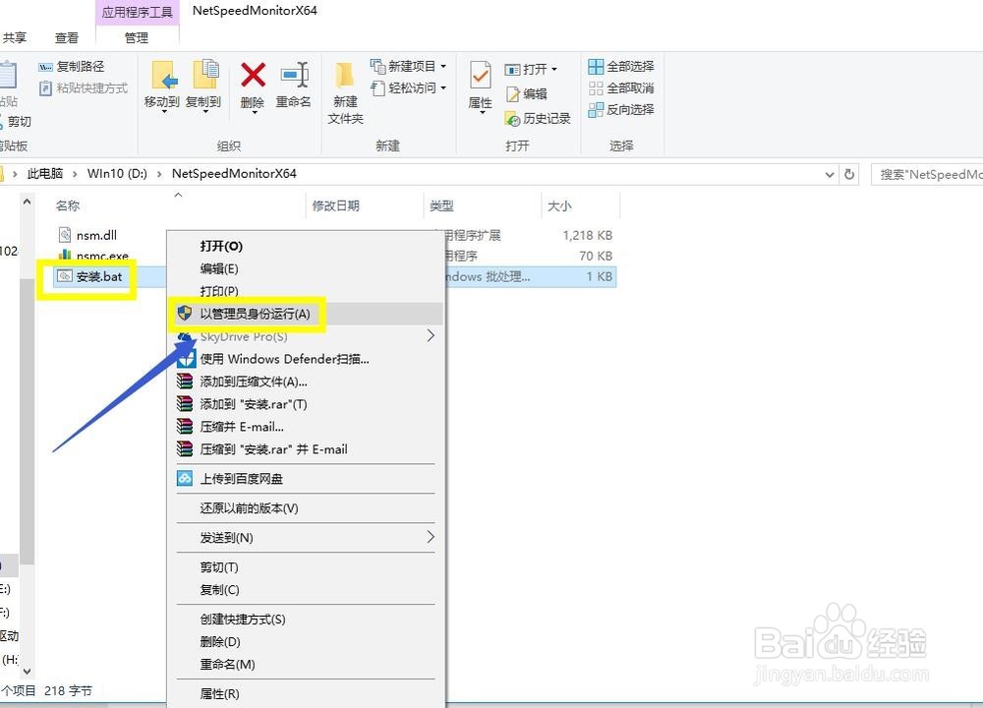Click the nsmc.exe file icon

[65, 254]
